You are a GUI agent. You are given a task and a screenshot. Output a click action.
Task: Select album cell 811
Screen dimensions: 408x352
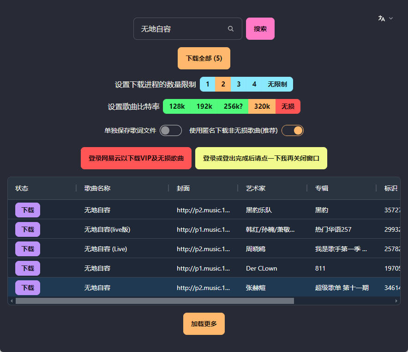[x=320, y=268]
